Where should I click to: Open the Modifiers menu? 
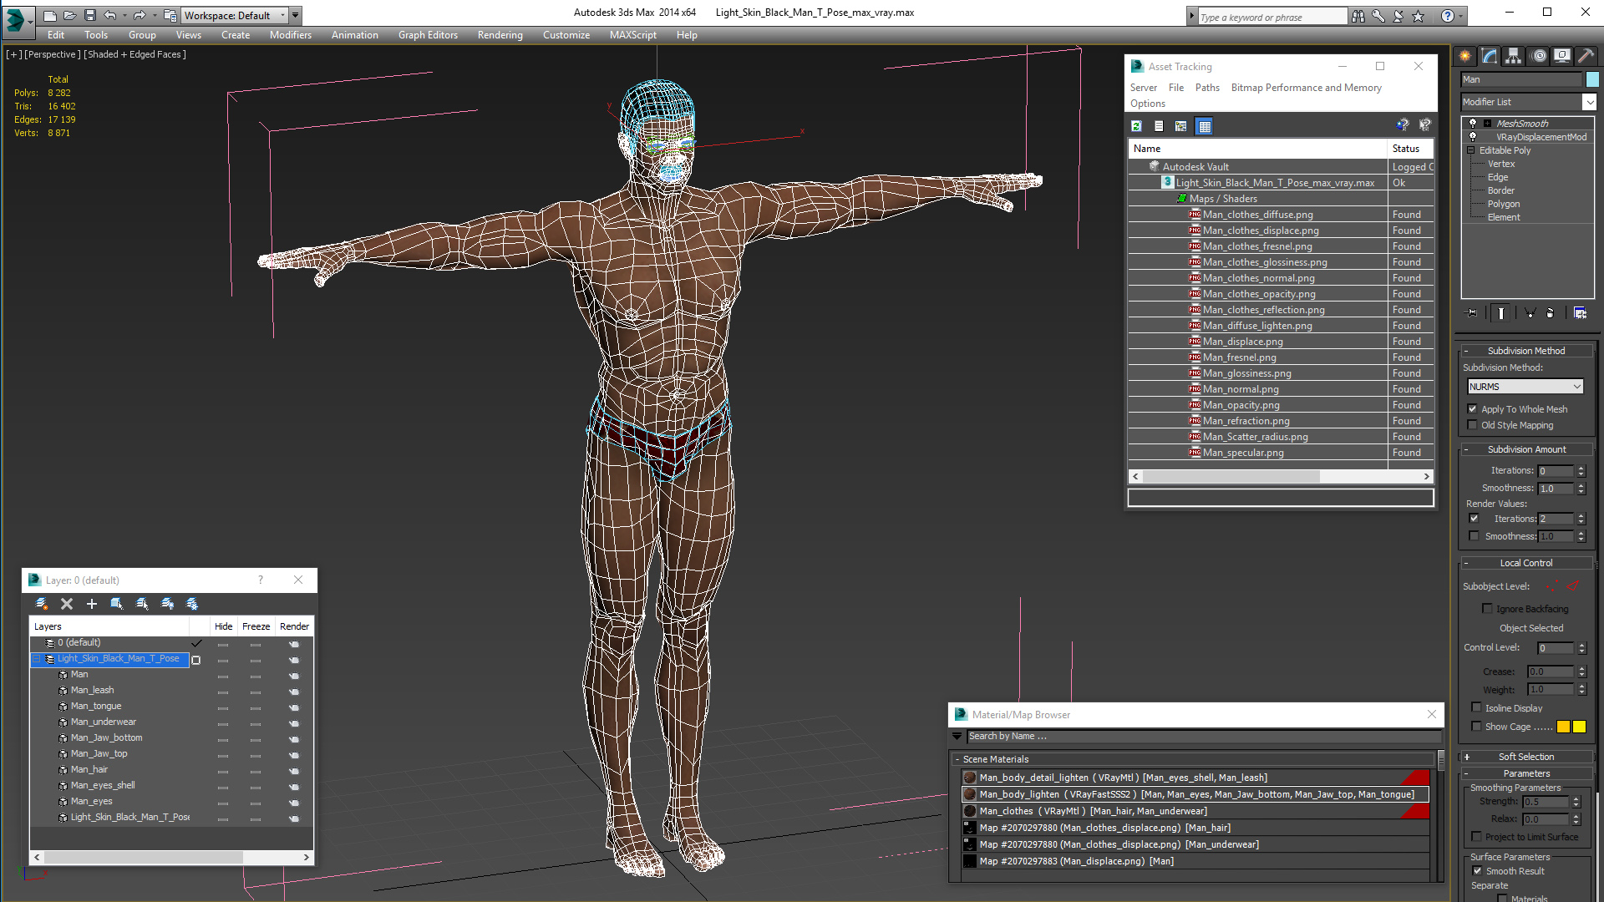point(290,35)
